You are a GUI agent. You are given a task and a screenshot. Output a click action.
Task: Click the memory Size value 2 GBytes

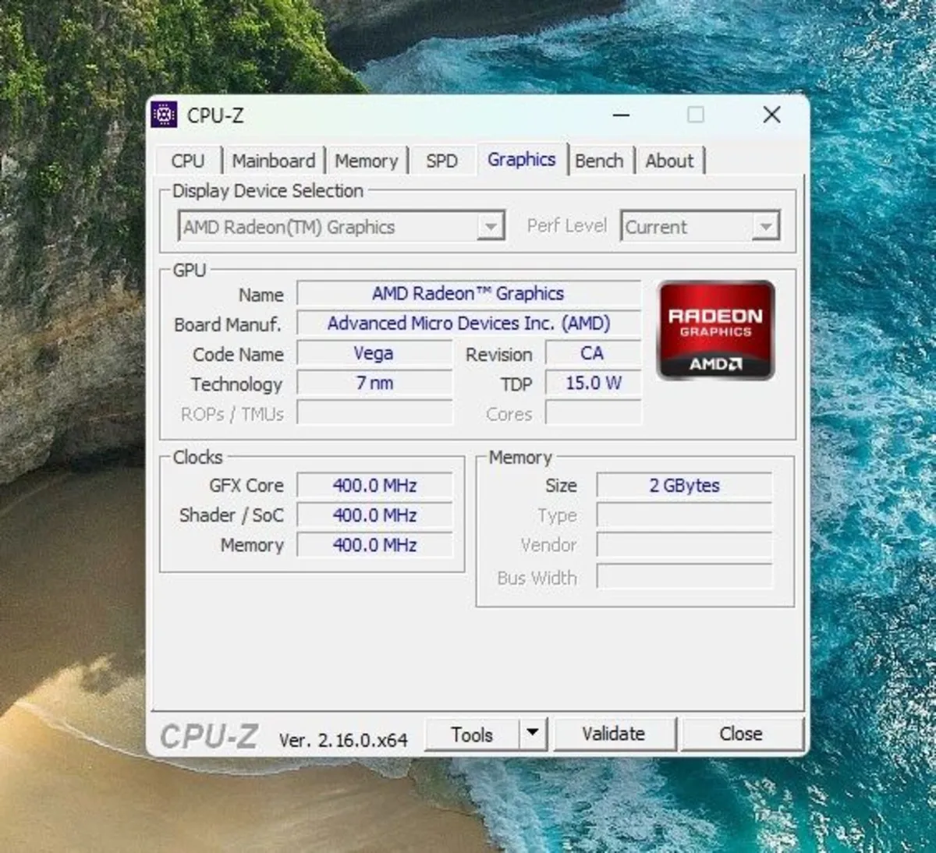(x=684, y=485)
